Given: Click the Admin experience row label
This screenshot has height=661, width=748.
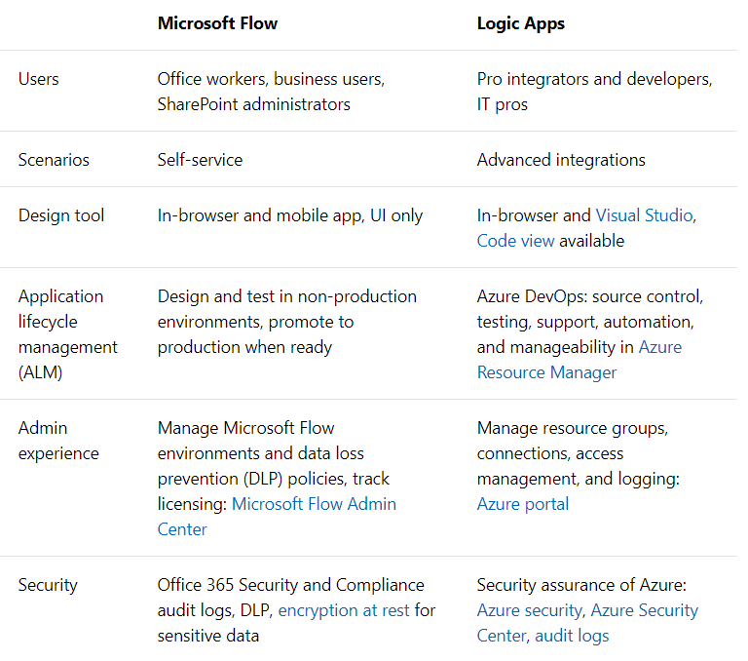Looking at the screenshot, I should point(58,441).
